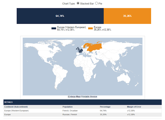Click the orange 35,26% bar segment
Image resolution: width=165 pixels, height=120 pixels.
tap(127, 16)
